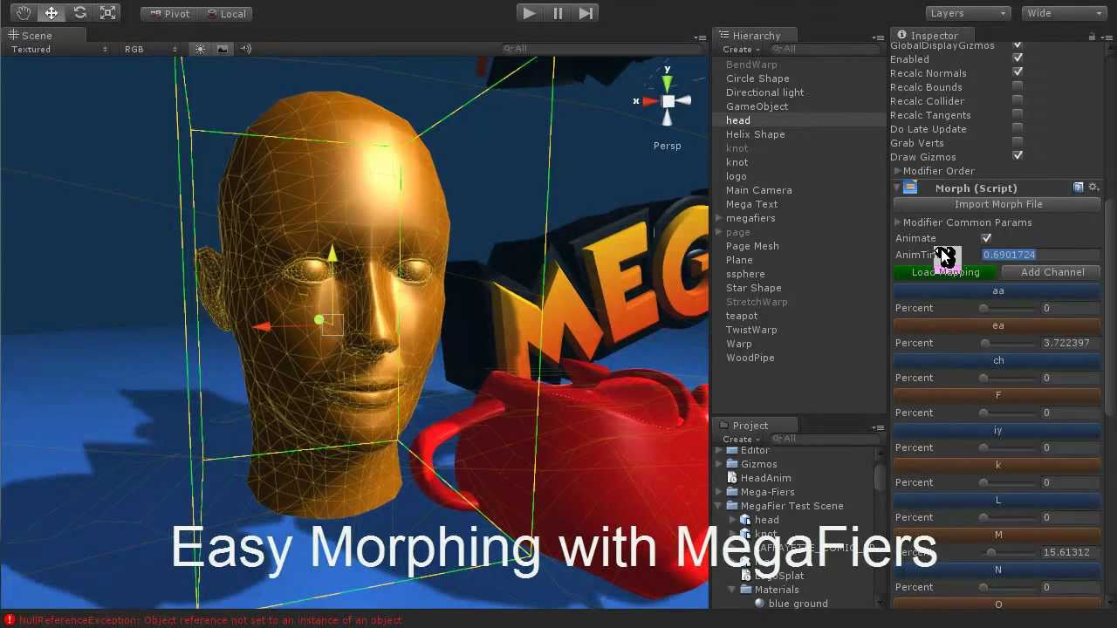Open the Textured draw mode dropdown

click(58, 50)
